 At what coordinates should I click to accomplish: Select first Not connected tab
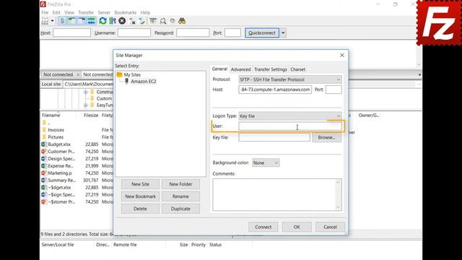58,74
